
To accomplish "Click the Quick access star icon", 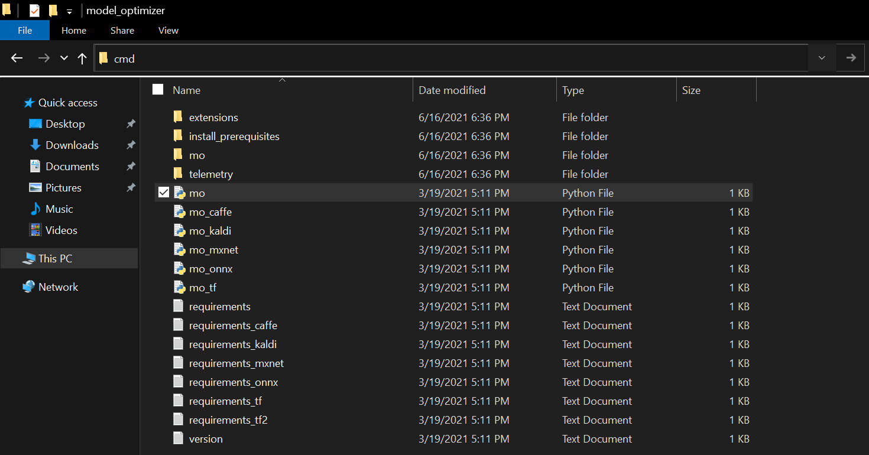I will (29, 103).
